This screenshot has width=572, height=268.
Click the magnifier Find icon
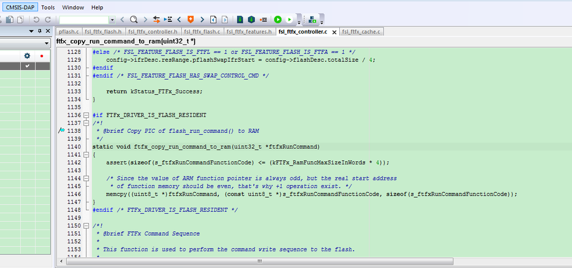[x=134, y=19]
